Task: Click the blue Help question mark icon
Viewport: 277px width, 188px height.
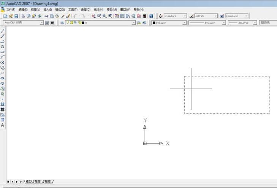Action: point(151,16)
